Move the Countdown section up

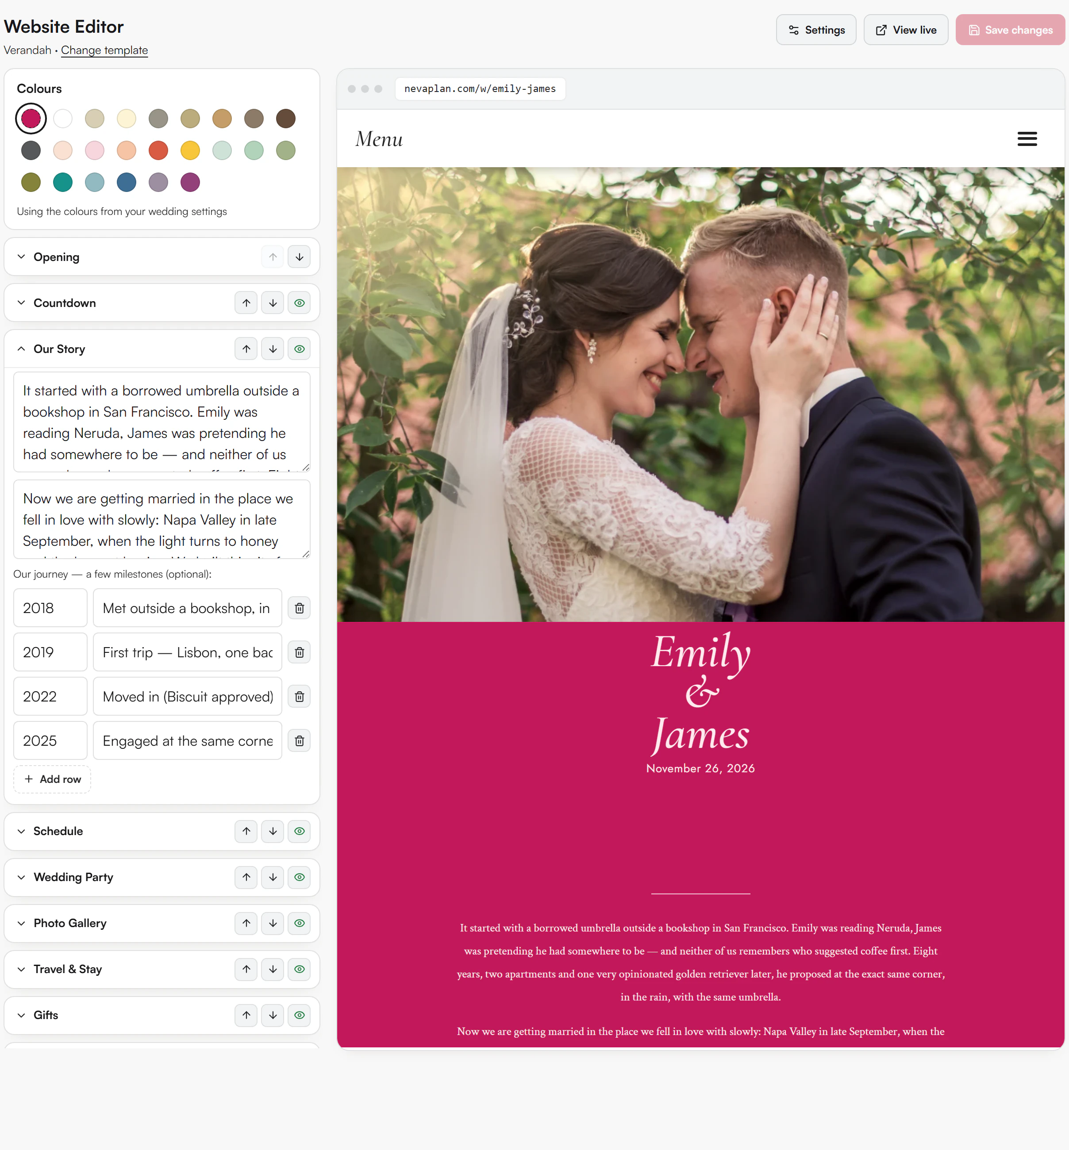coord(246,303)
